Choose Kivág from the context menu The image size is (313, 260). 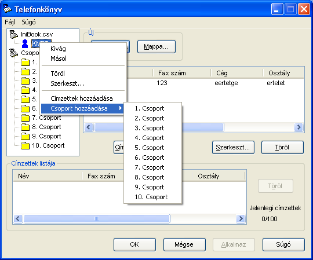(x=58, y=49)
